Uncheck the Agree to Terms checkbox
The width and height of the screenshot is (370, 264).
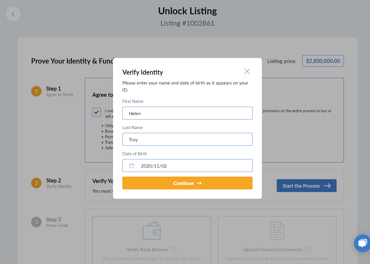(96, 112)
